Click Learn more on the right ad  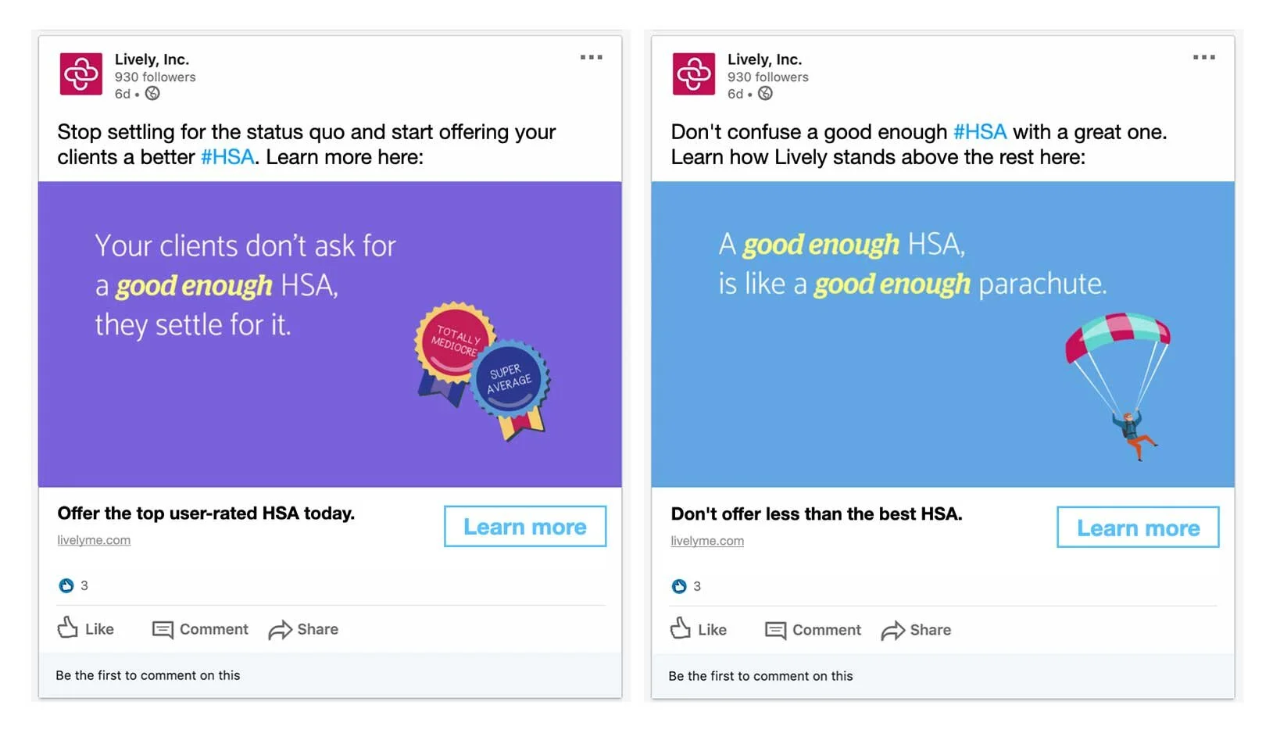coord(1137,528)
